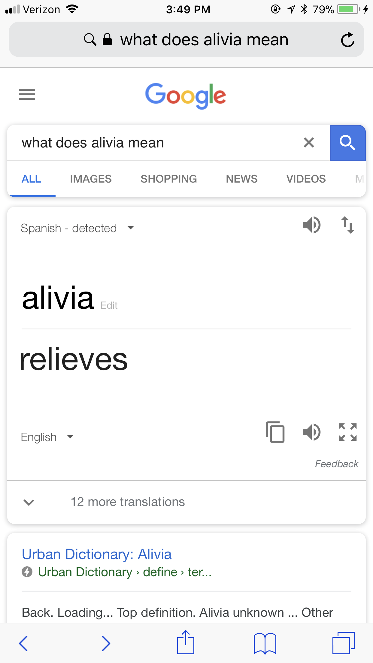The height and width of the screenshot is (663, 373).
Task: Click Edit next to alivia
Action: 109,305
